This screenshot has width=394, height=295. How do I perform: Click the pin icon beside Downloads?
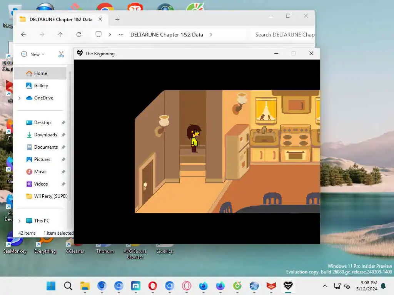pos(63,135)
